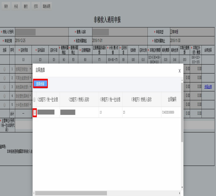Screen dimensions: 216x196
Task: Click the 申报类型 field showing 正常申报
Action: click(192, 32)
